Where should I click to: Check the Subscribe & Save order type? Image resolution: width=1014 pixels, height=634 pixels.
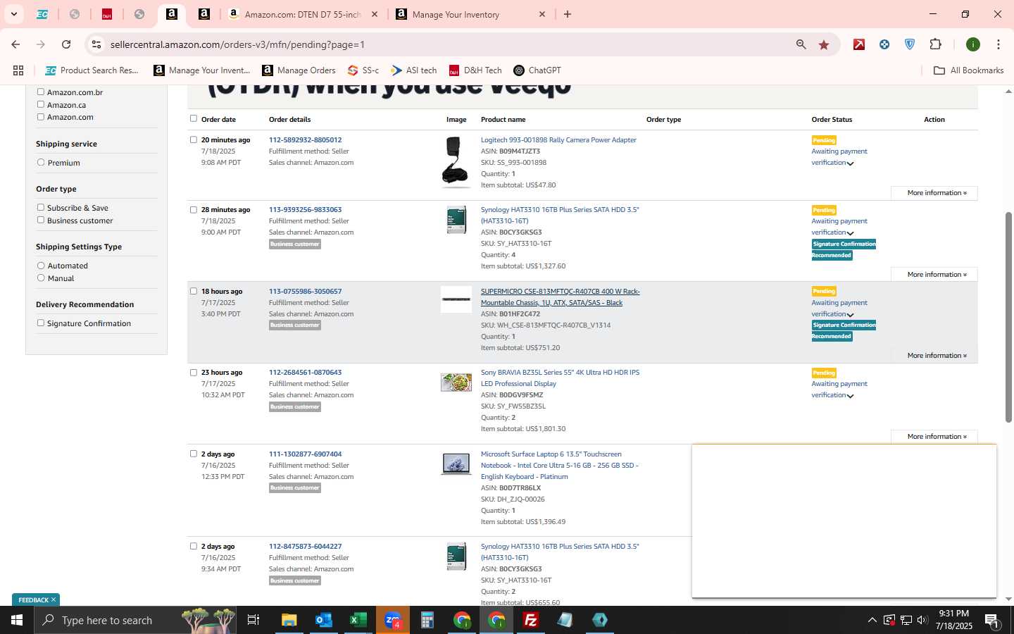pyautogui.click(x=40, y=207)
